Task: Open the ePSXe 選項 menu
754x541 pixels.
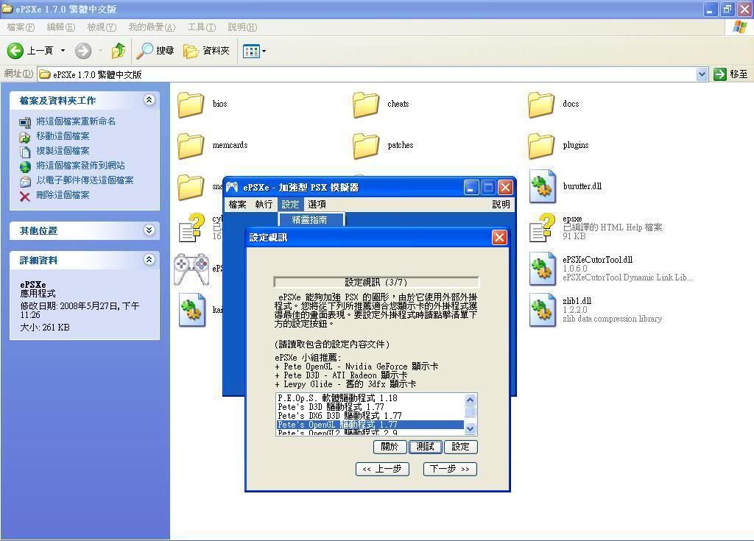Action: click(x=317, y=205)
